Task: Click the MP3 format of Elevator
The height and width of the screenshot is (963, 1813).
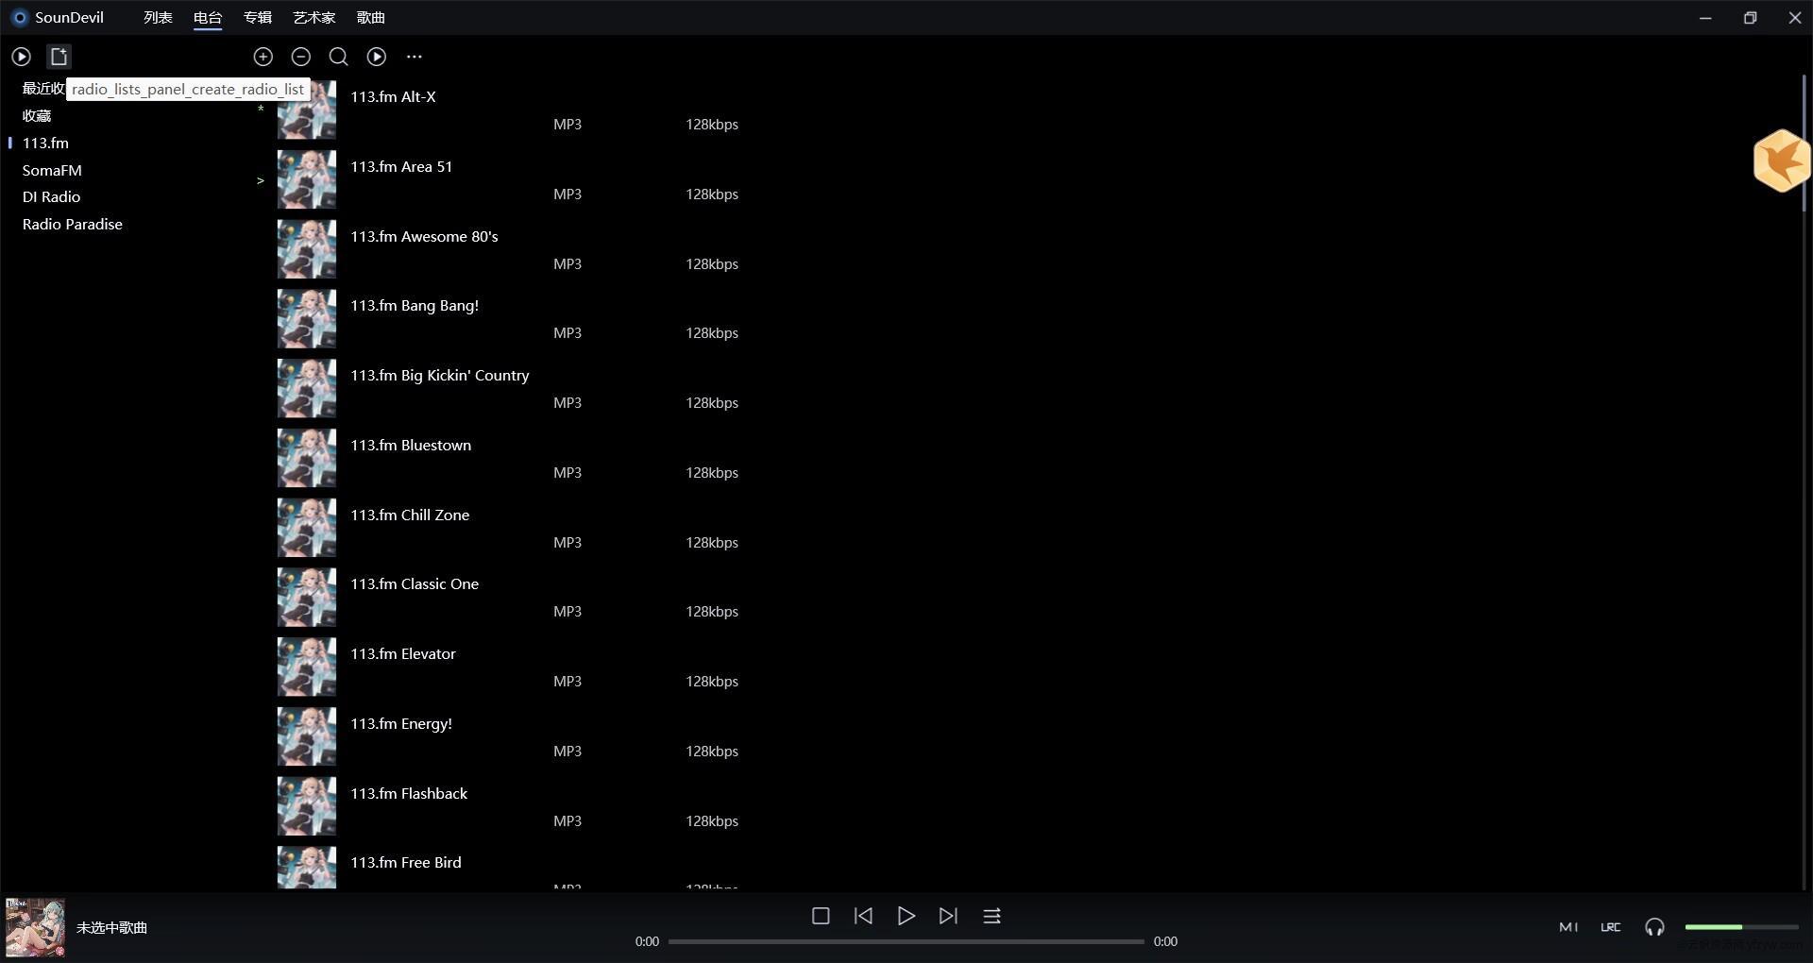Action: coord(568,682)
